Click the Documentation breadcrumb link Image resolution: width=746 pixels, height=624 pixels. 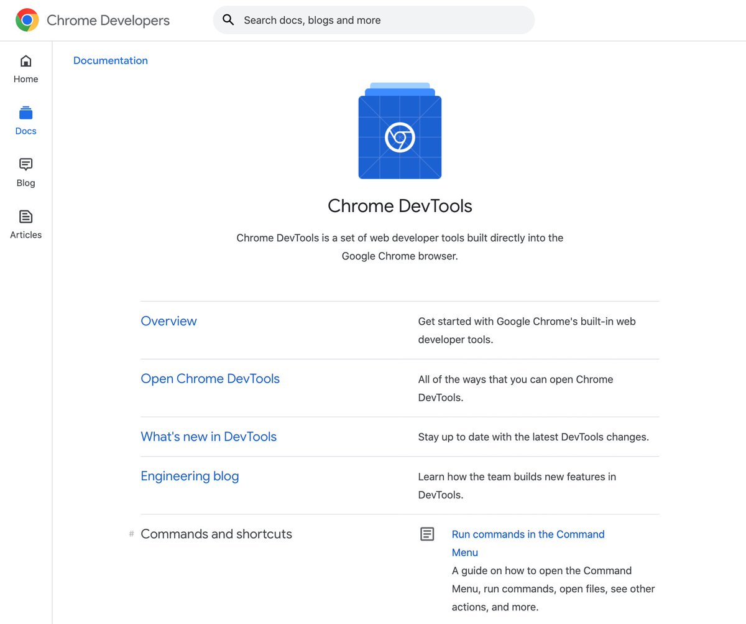click(x=111, y=60)
